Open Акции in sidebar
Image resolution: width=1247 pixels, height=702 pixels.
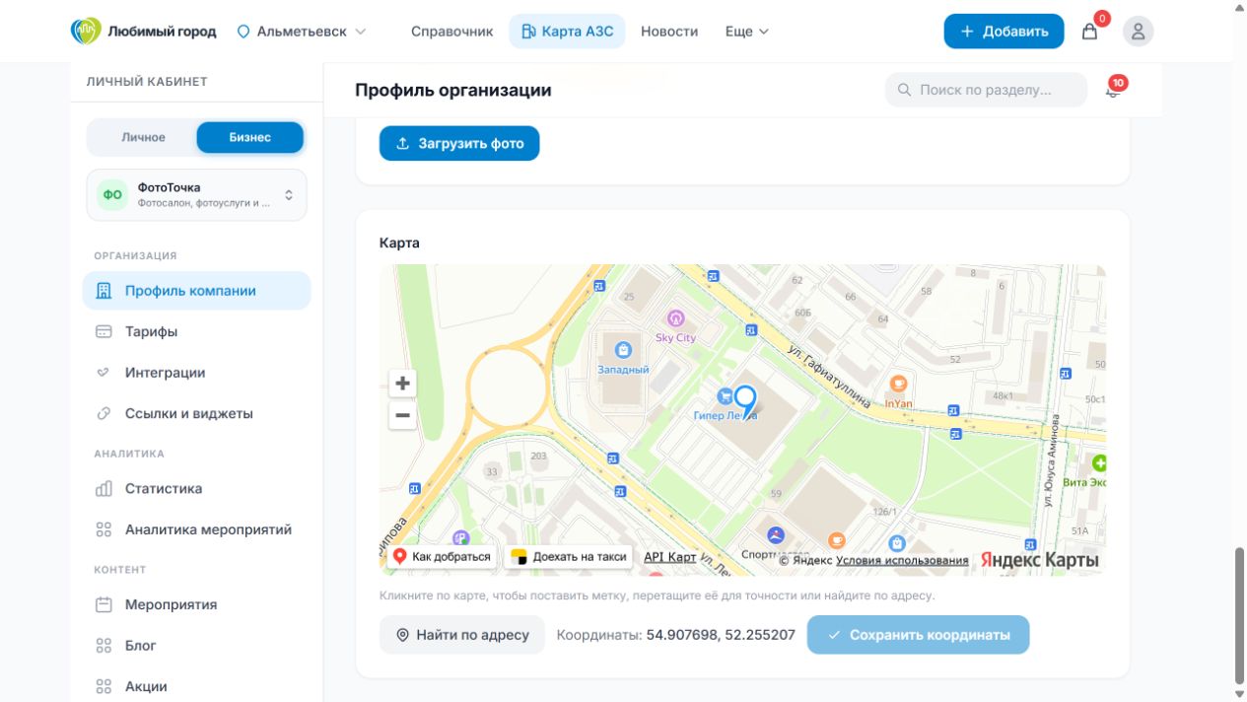coord(197,686)
